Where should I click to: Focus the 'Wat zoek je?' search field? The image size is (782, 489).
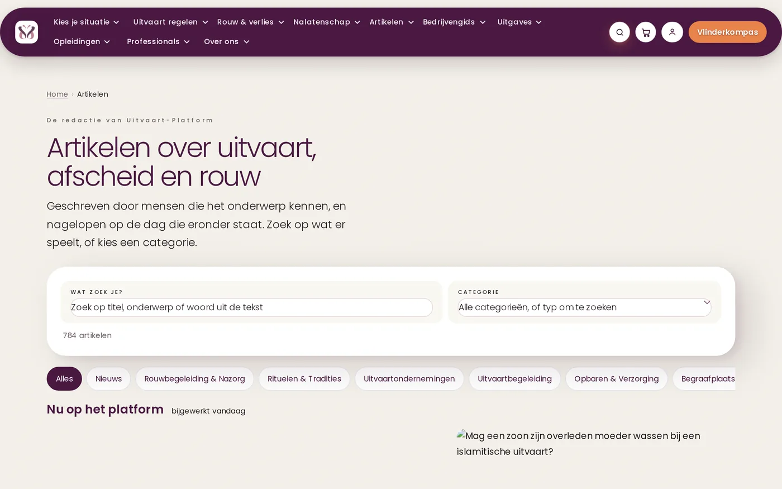251,307
